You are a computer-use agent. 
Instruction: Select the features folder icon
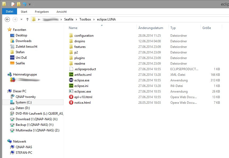tap(71, 47)
